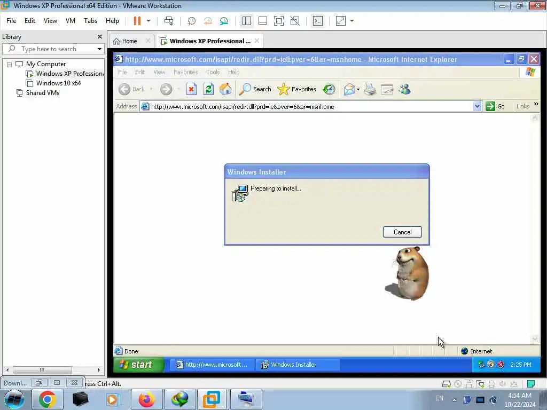
Task: Focus the library search field
Action: click(x=52, y=49)
